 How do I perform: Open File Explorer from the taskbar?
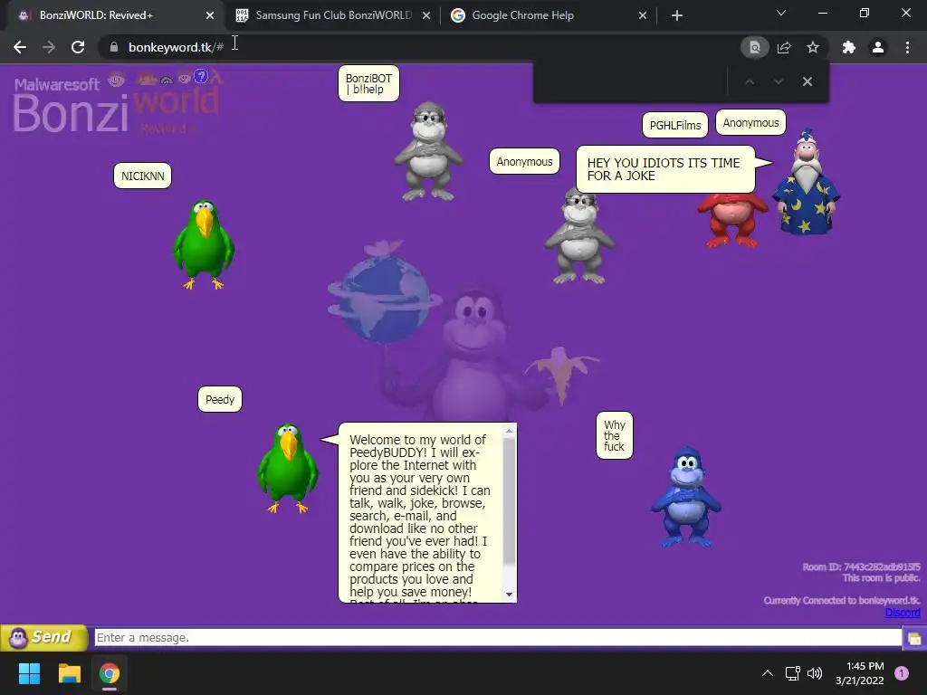[x=69, y=673]
